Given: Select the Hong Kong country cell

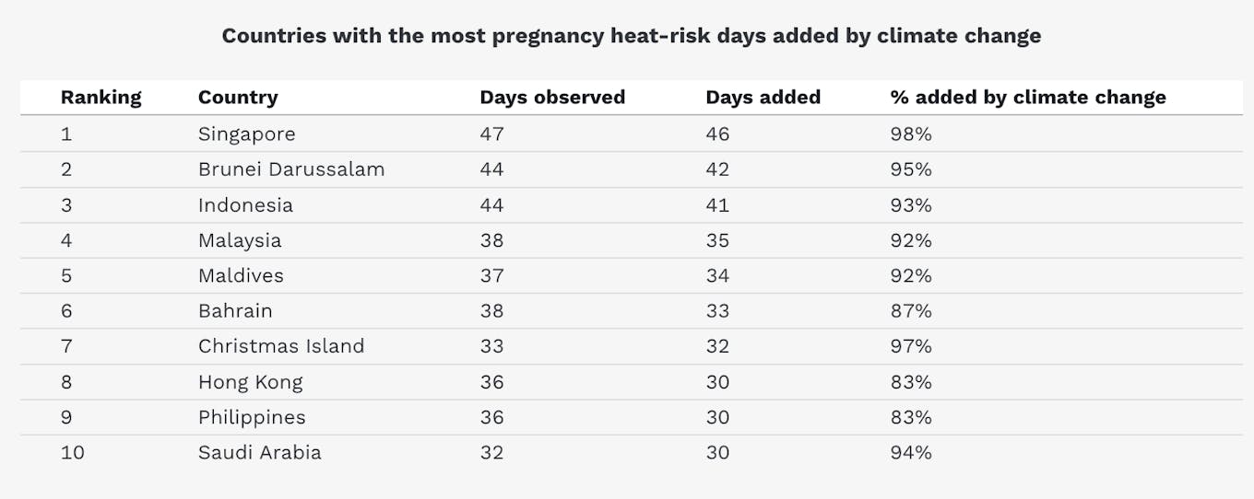Looking at the screenshot, I should (x=250, y=382).
